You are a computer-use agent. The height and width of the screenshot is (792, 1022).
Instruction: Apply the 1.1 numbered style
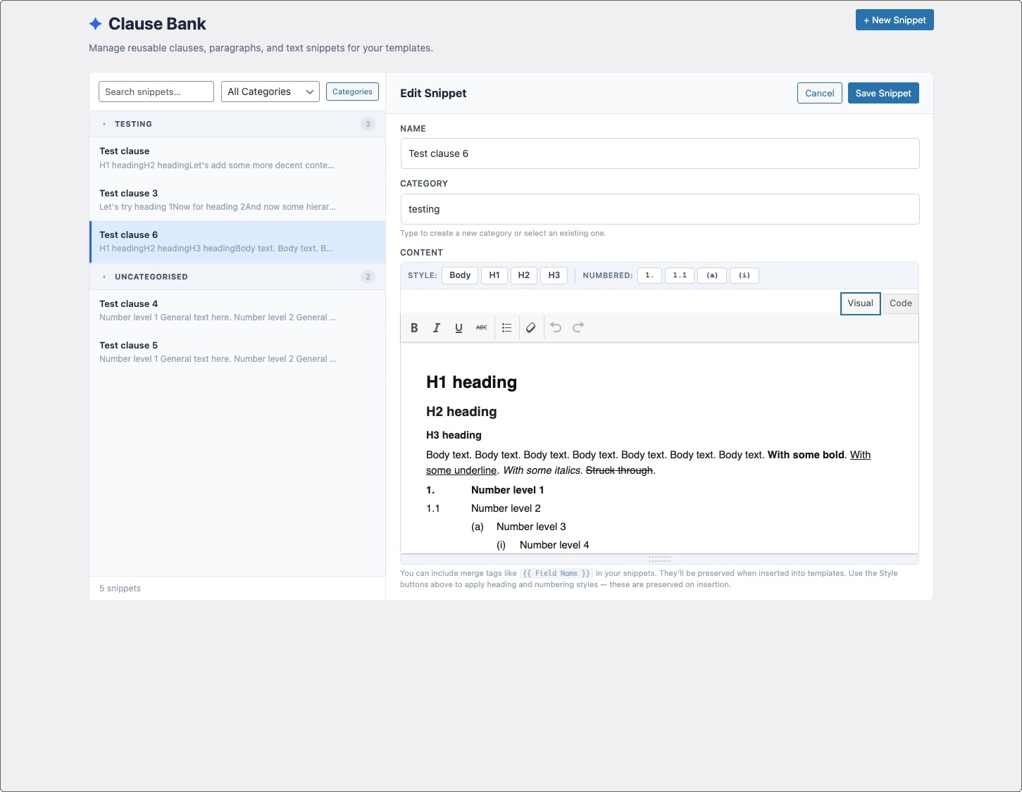coord(679,275)
